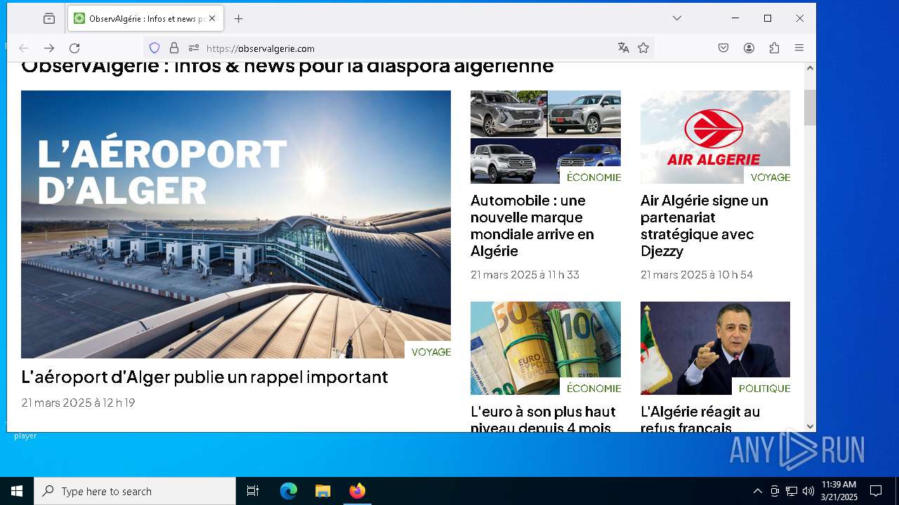Viewport: 899px width, 505px height.
Task: Click ÉCONOMIE tag on automobile article
Action: click(593, 177)
